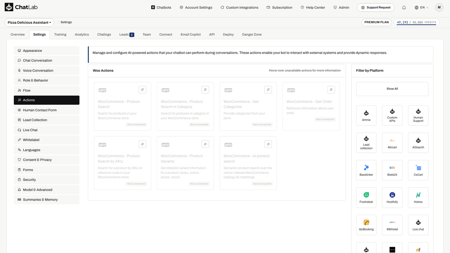Image resolution: width=450 pixels, height=253 pixels.
Task: Switch to the Danger Zone tab
Action: pyautogui.click(x=252, y=34)
